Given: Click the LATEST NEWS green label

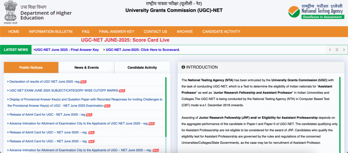Looking at the screenshot, I should pos(16,50).
